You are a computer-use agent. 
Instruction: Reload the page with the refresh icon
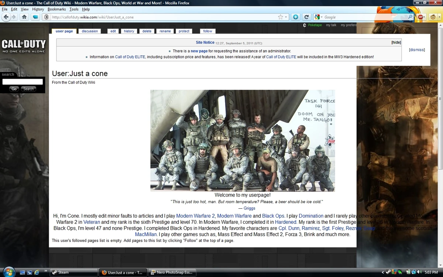tap(306, 17)
